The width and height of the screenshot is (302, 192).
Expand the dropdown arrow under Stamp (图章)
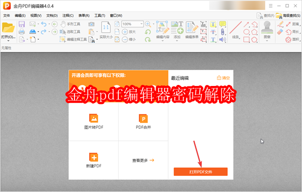(x=267, y=41)
